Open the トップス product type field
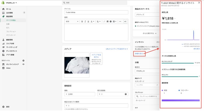The image size is (204, 111). point(147,85)
